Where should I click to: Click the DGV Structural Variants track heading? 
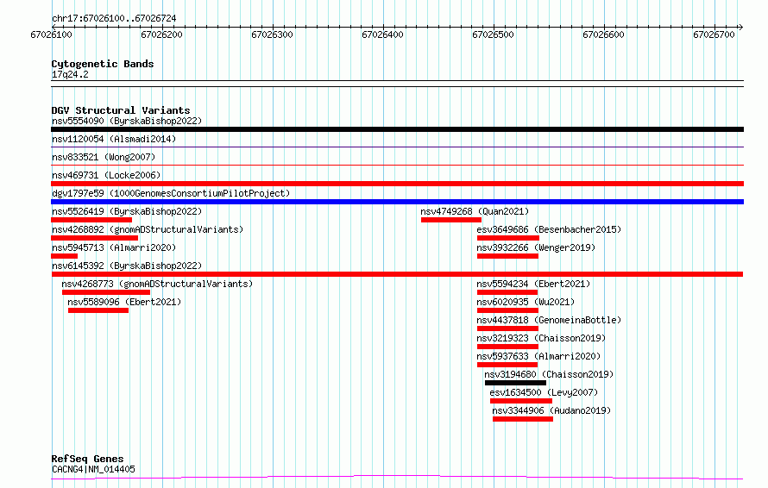point(121,110)
